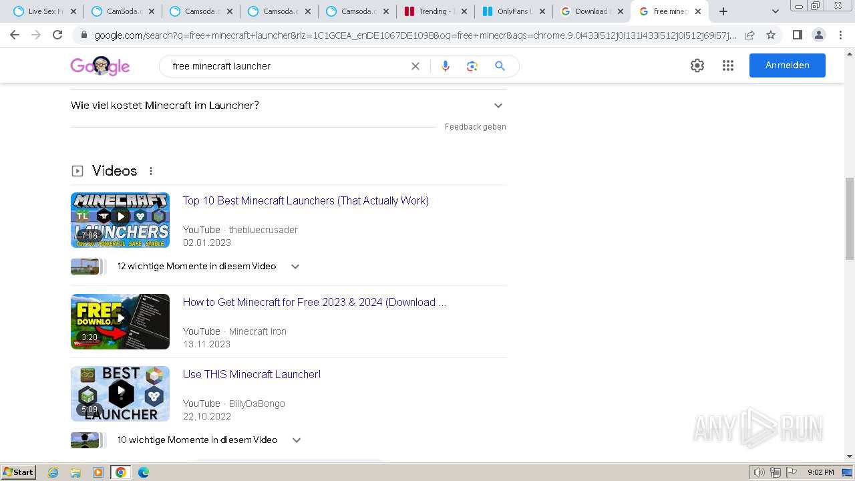Viewport: 855px width, 481px height.
Task: Launch Microsoft Edge from the taskbar
Action: (144, 472)
